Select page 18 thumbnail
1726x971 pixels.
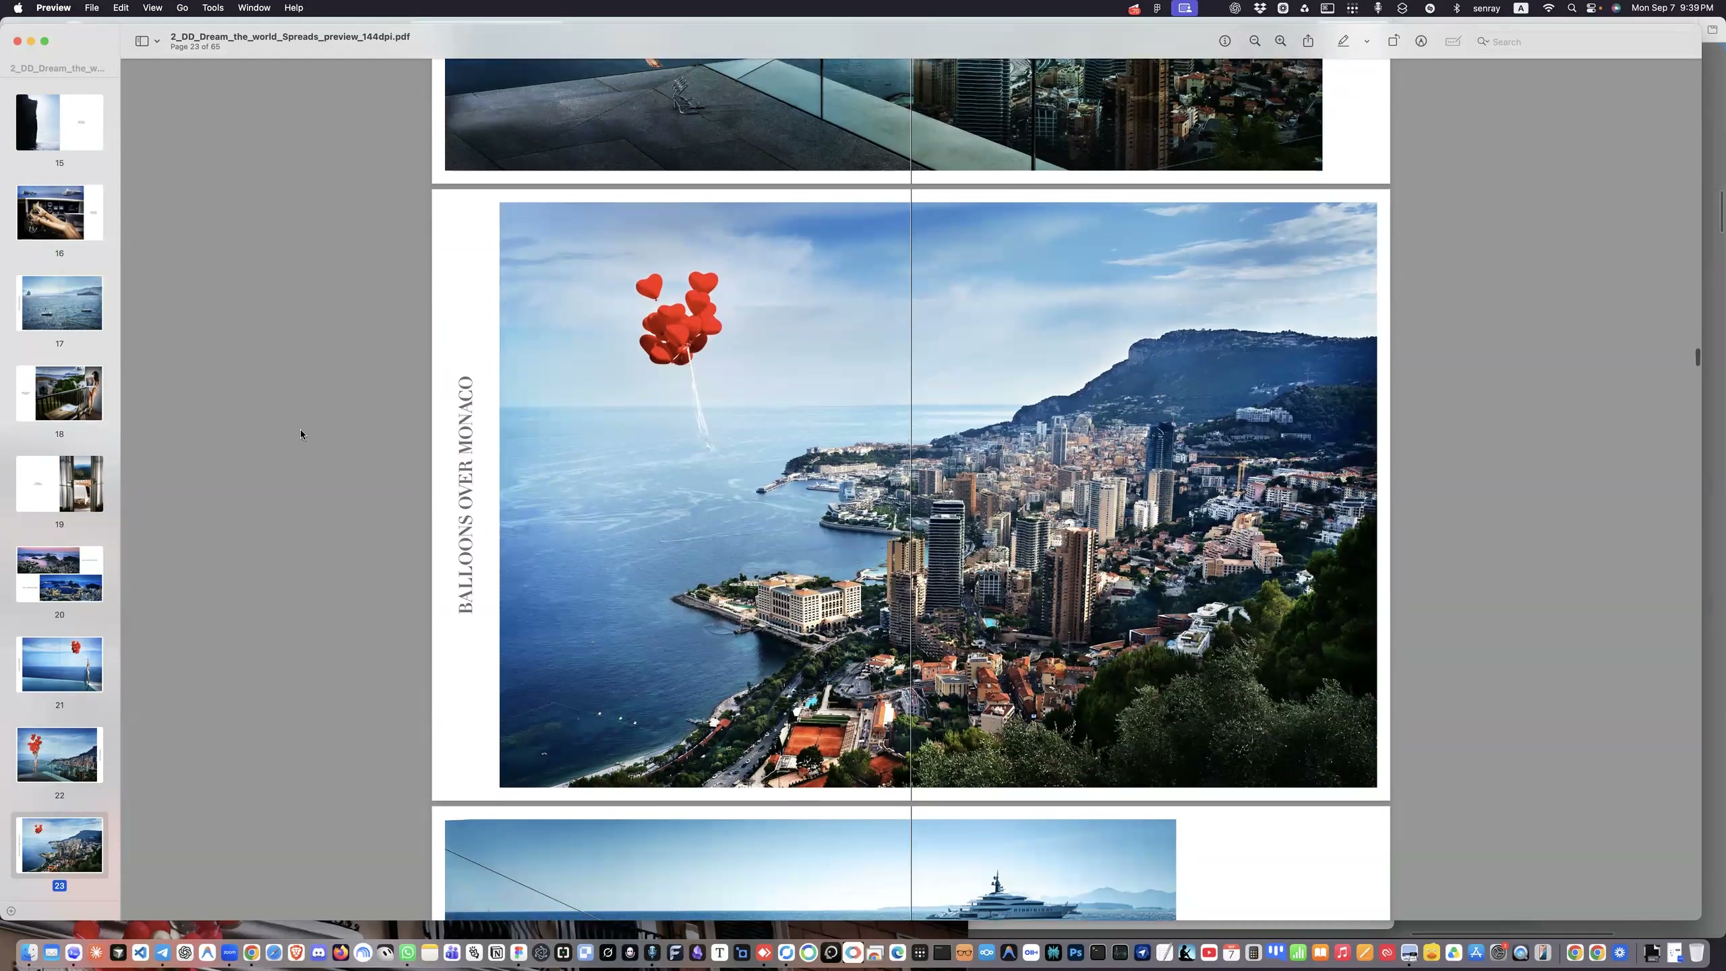pos(60,393)
